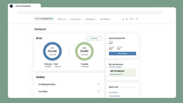Select the Account Dashboard browser tab
This screenshot has width=183, height=103.
pos(24,6)
